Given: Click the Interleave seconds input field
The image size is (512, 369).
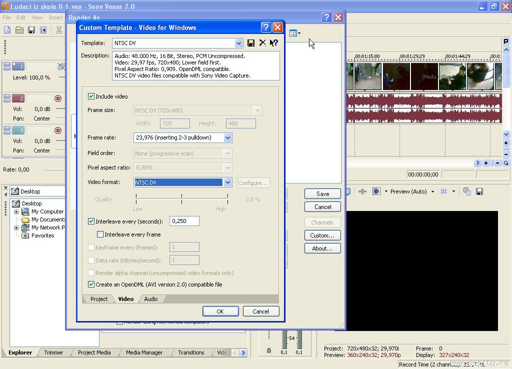Looking at the screenshot, I should point(184,221).
